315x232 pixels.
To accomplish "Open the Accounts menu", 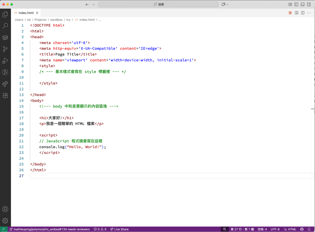I will 5,209.
